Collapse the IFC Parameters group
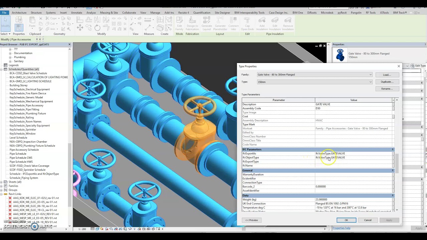427x240 pixels. (393, 150)
